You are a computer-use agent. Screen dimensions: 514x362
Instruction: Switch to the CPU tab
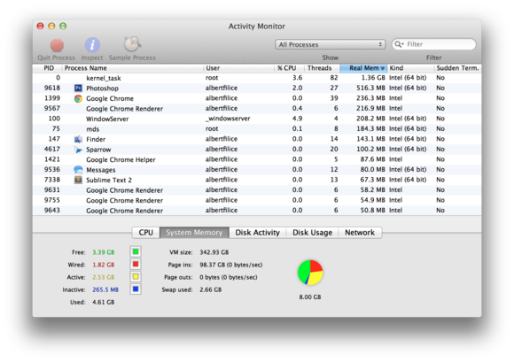145,233
